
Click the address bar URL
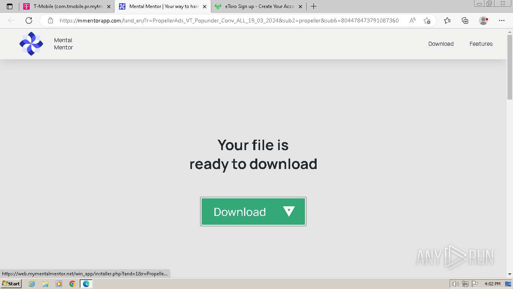point(229,20)
